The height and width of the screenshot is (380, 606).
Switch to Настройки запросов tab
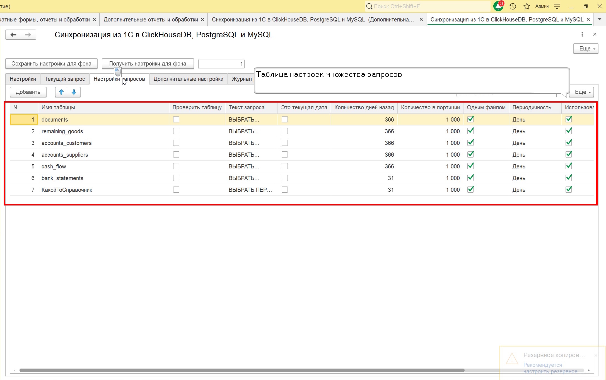coord(119,79)
